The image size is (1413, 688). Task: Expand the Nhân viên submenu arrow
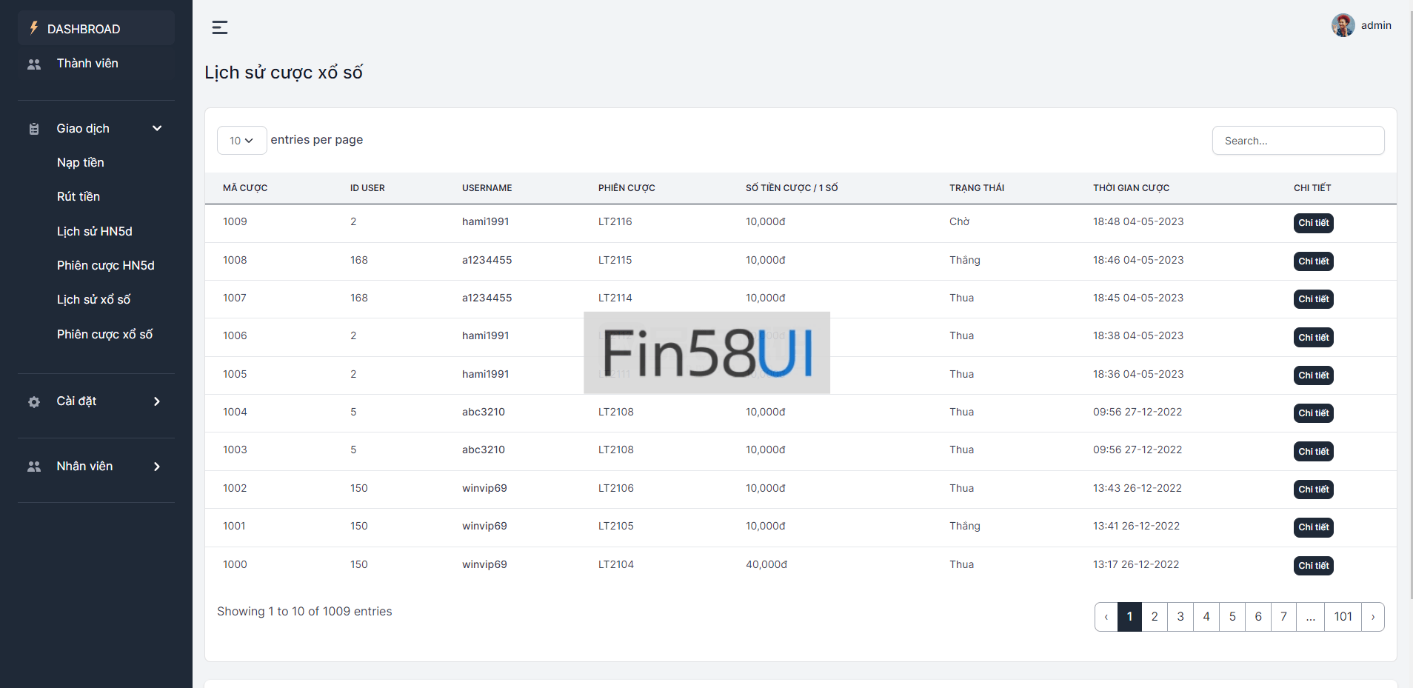pos(157,467)
